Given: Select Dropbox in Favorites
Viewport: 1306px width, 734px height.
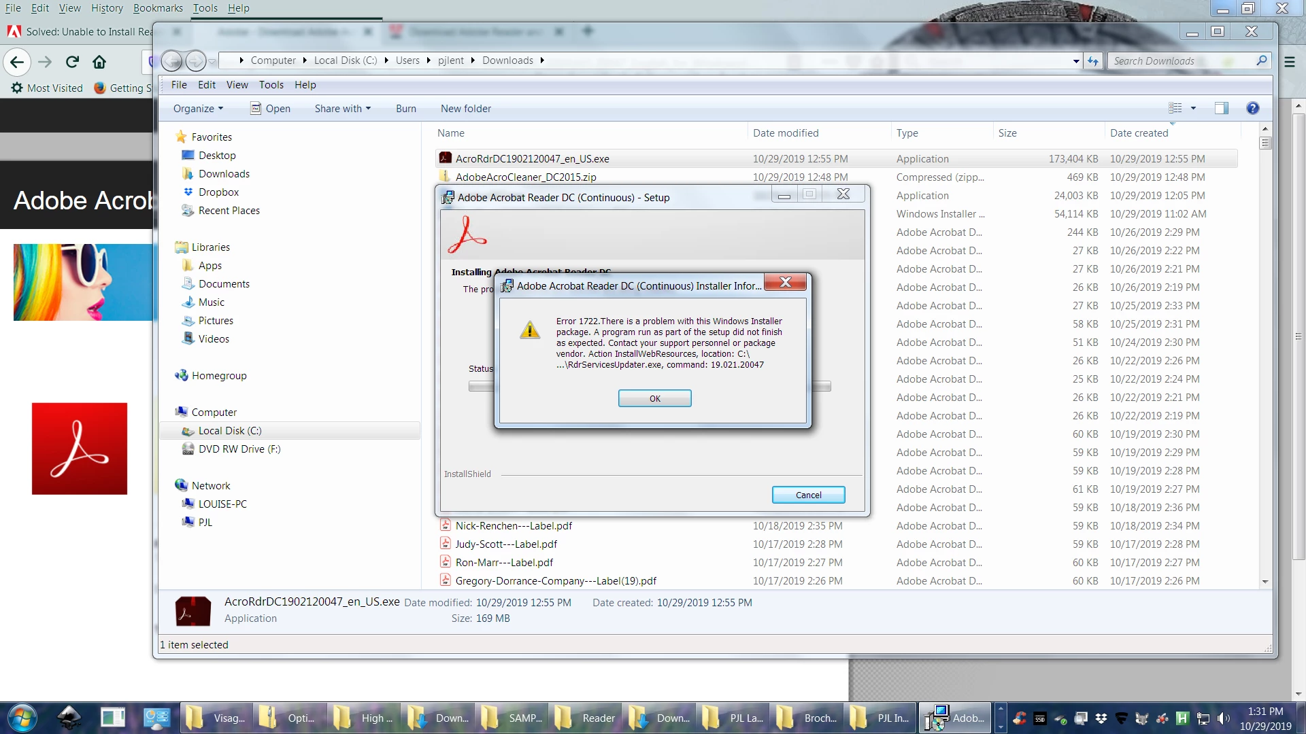Looking at the screenshot, I should tap(218, 192).
